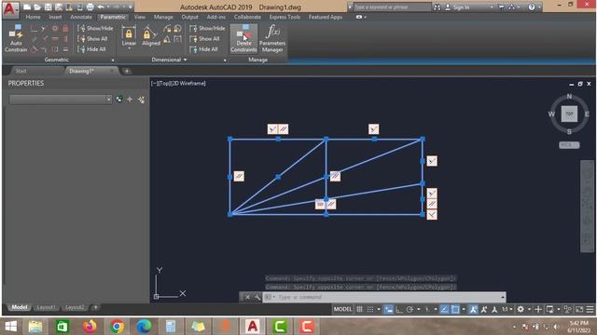The width and height of the screenshot is (597, 335).
Task: Toggle PICKADD icon in Properties panel
Action: (119, 100)
